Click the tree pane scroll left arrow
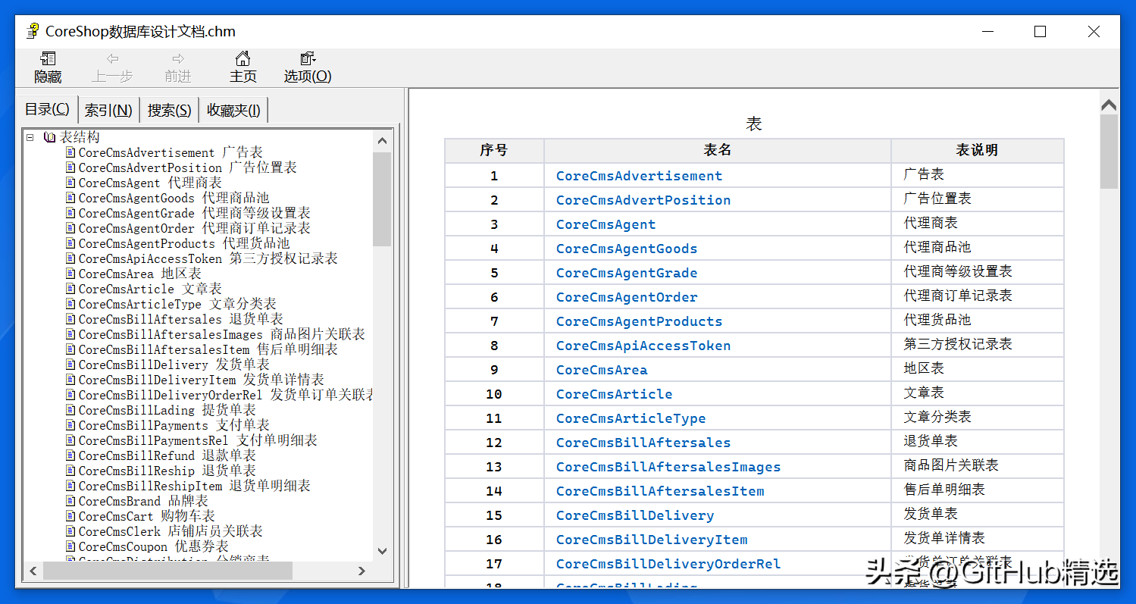Viewport: 1136px width, 604px height. coord(33,571)
